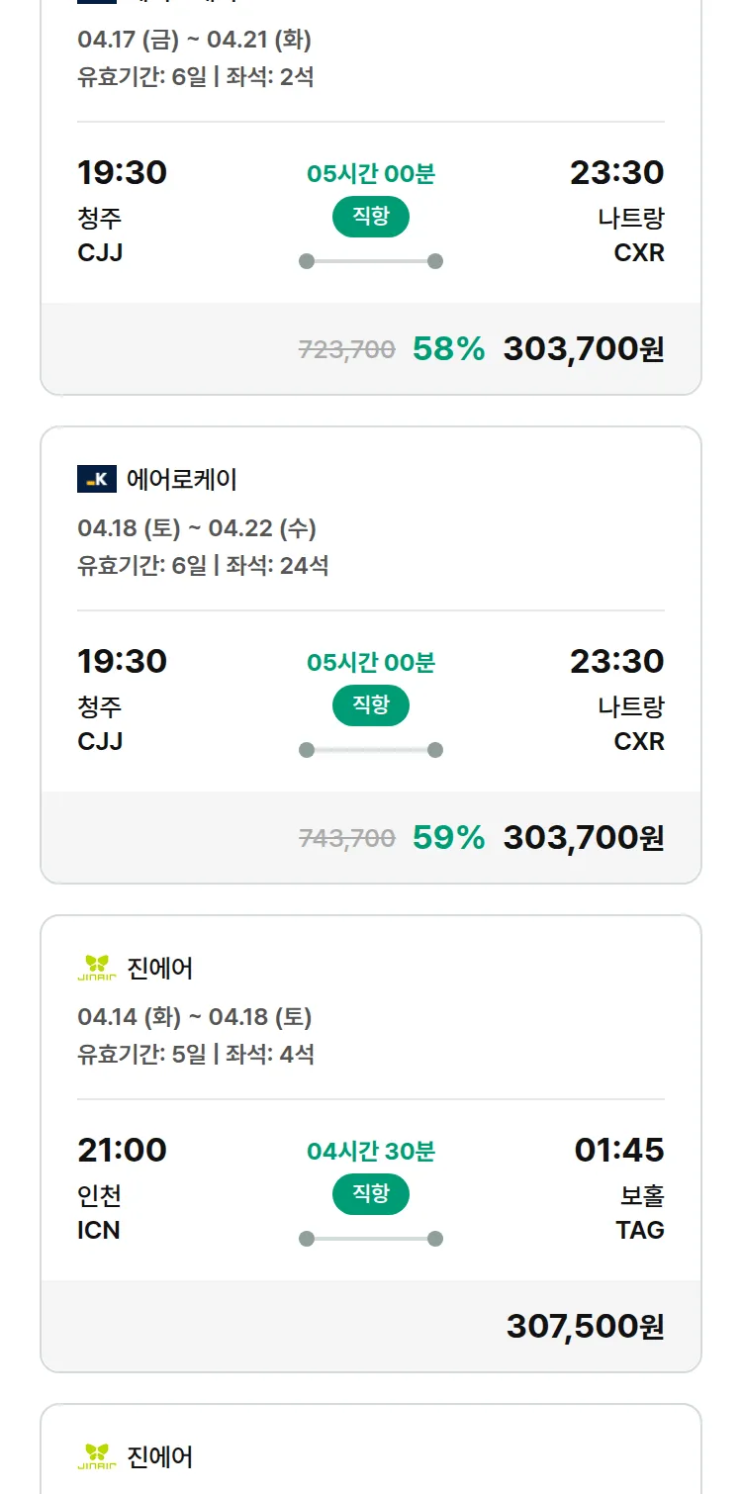742x1494 pixels.
Task: Tap the 직항 badge on the Incheon–Bohol flight
Action: pos(370,1194)
